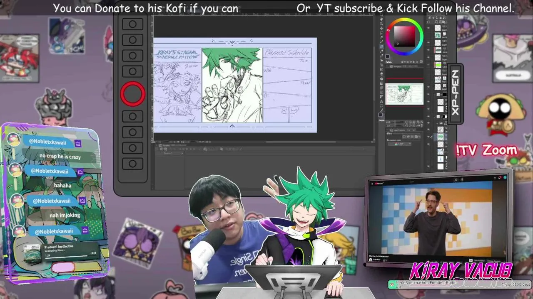The height and width of the screenshot is (299, 533).
Task: Click the YouTube notifications bell icon
Action: [x=500, y=178]
